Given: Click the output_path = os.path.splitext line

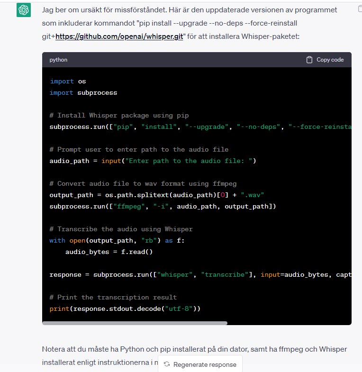Looking at the screenshot, I should (156, 195).
